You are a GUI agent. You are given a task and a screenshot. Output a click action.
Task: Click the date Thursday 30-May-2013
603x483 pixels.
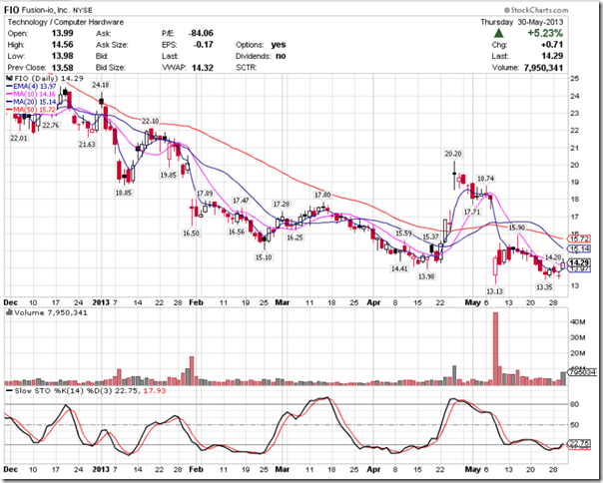tap(521, 22)
